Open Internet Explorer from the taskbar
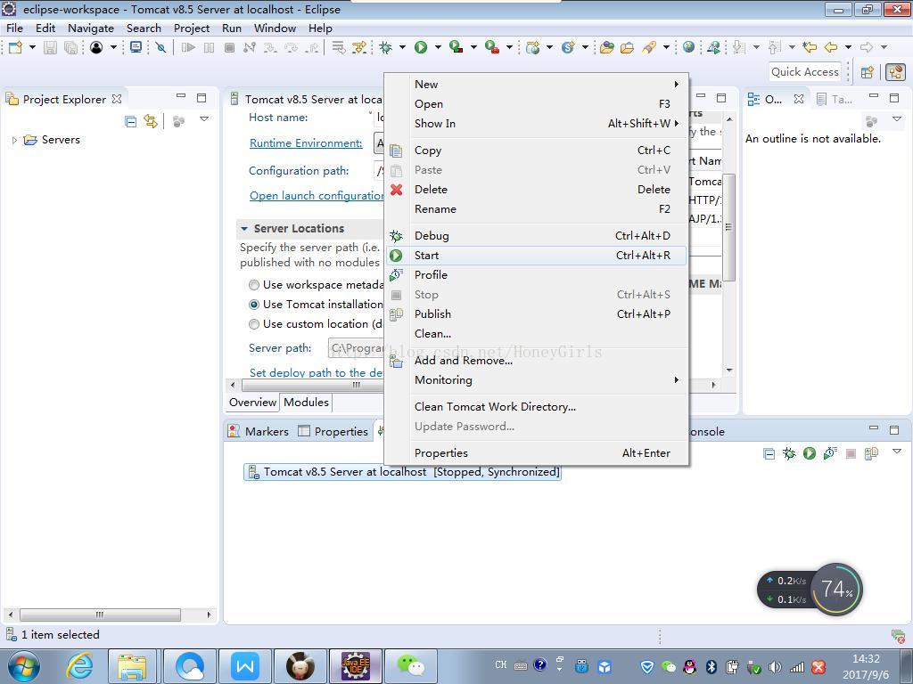 (x=79, y=666)
